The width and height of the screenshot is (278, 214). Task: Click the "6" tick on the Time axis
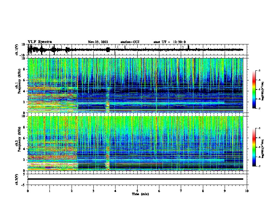point(159,191)
